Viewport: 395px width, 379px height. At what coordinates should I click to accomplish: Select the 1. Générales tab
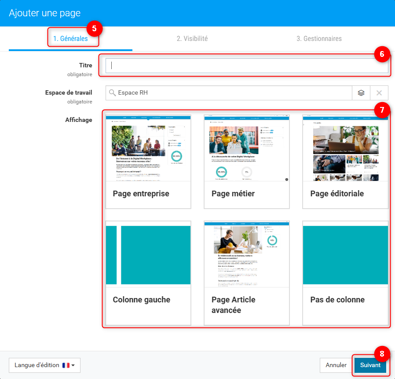70,39
